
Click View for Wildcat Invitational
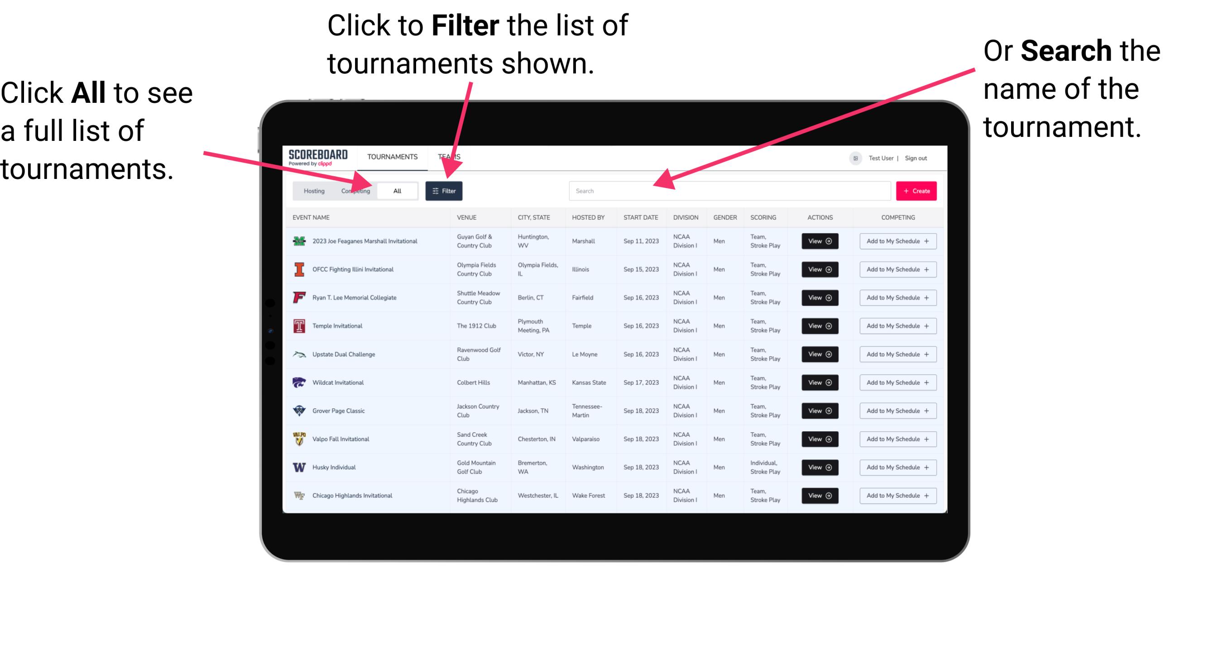coord(819,382)
